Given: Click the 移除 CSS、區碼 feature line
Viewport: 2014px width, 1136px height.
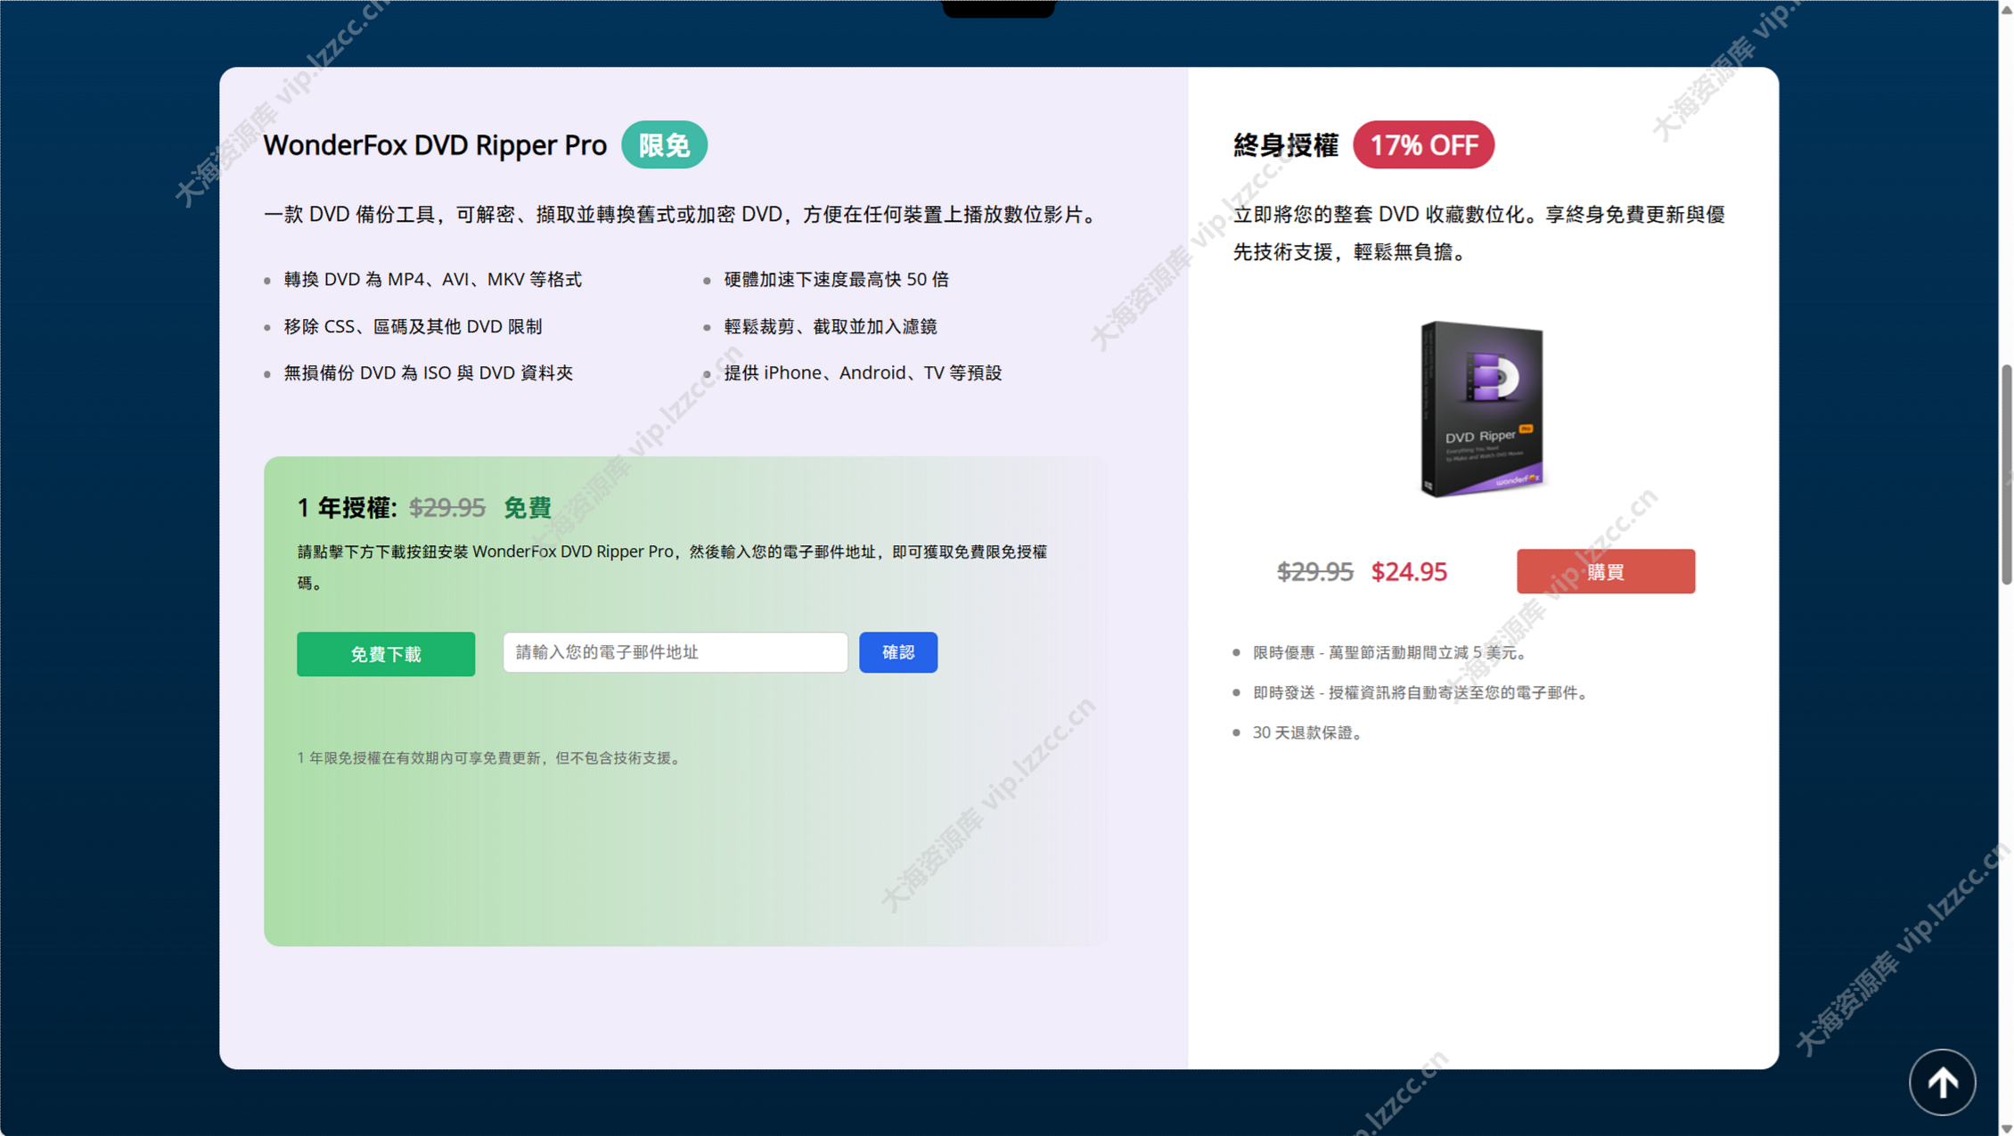Looking at the screenshot, I should [x=413, y=326].
